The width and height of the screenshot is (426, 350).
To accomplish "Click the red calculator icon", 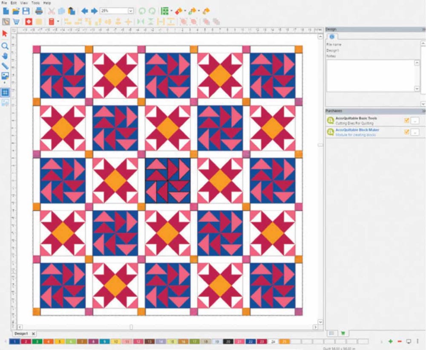I will pos(52,21).
